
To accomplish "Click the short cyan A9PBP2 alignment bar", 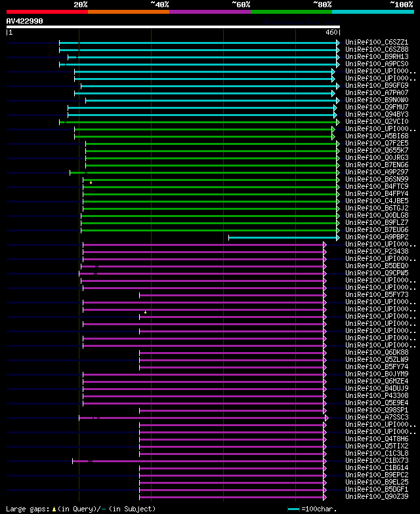I will (x=284, y=237).
